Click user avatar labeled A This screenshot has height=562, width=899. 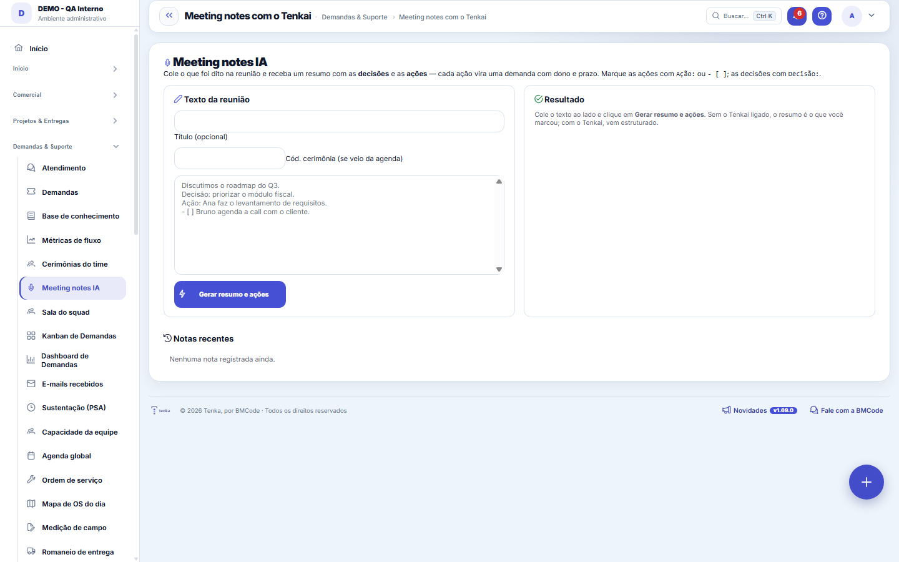(x=852, y=16)
